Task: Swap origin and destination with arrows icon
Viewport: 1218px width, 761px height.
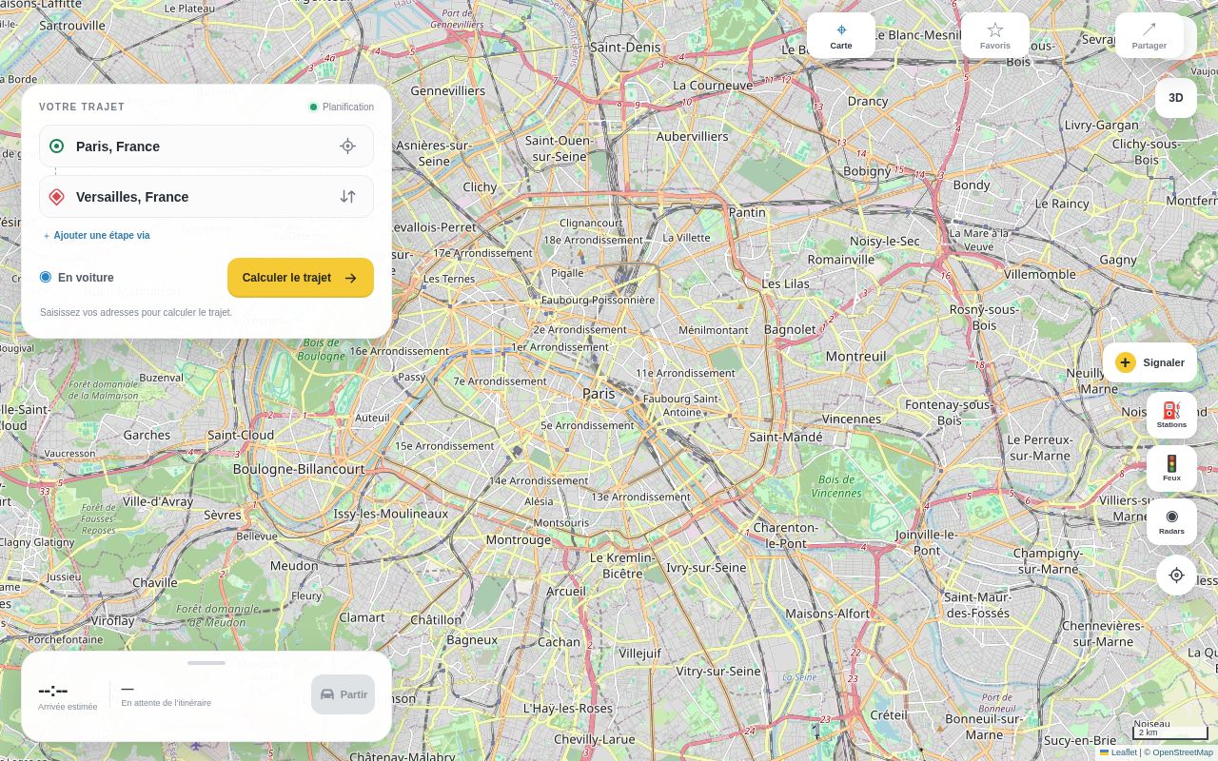Action: coord(347,196)
